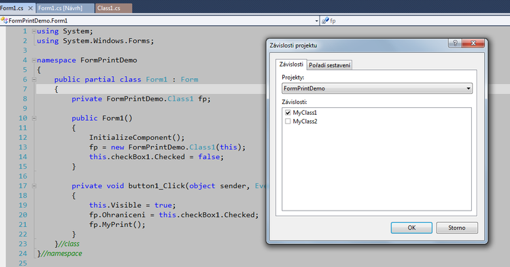Select the Form1.cs tab
Viewport: 510px width, 267px height.
pos(12,8)
